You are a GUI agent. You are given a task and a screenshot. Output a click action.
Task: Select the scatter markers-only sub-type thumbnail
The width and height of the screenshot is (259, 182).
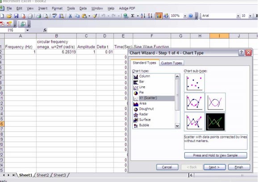click(x=194, y=83)
